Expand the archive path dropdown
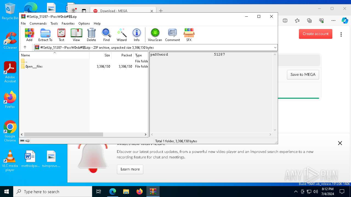Viewport: 351px width, 197px height. [x=275, y=47]
